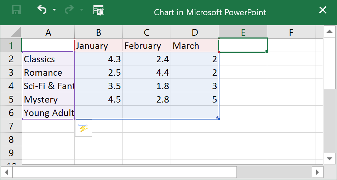Select row 4 header
Image resolution: width=337 pixels, height=180 pixels.
11,86
